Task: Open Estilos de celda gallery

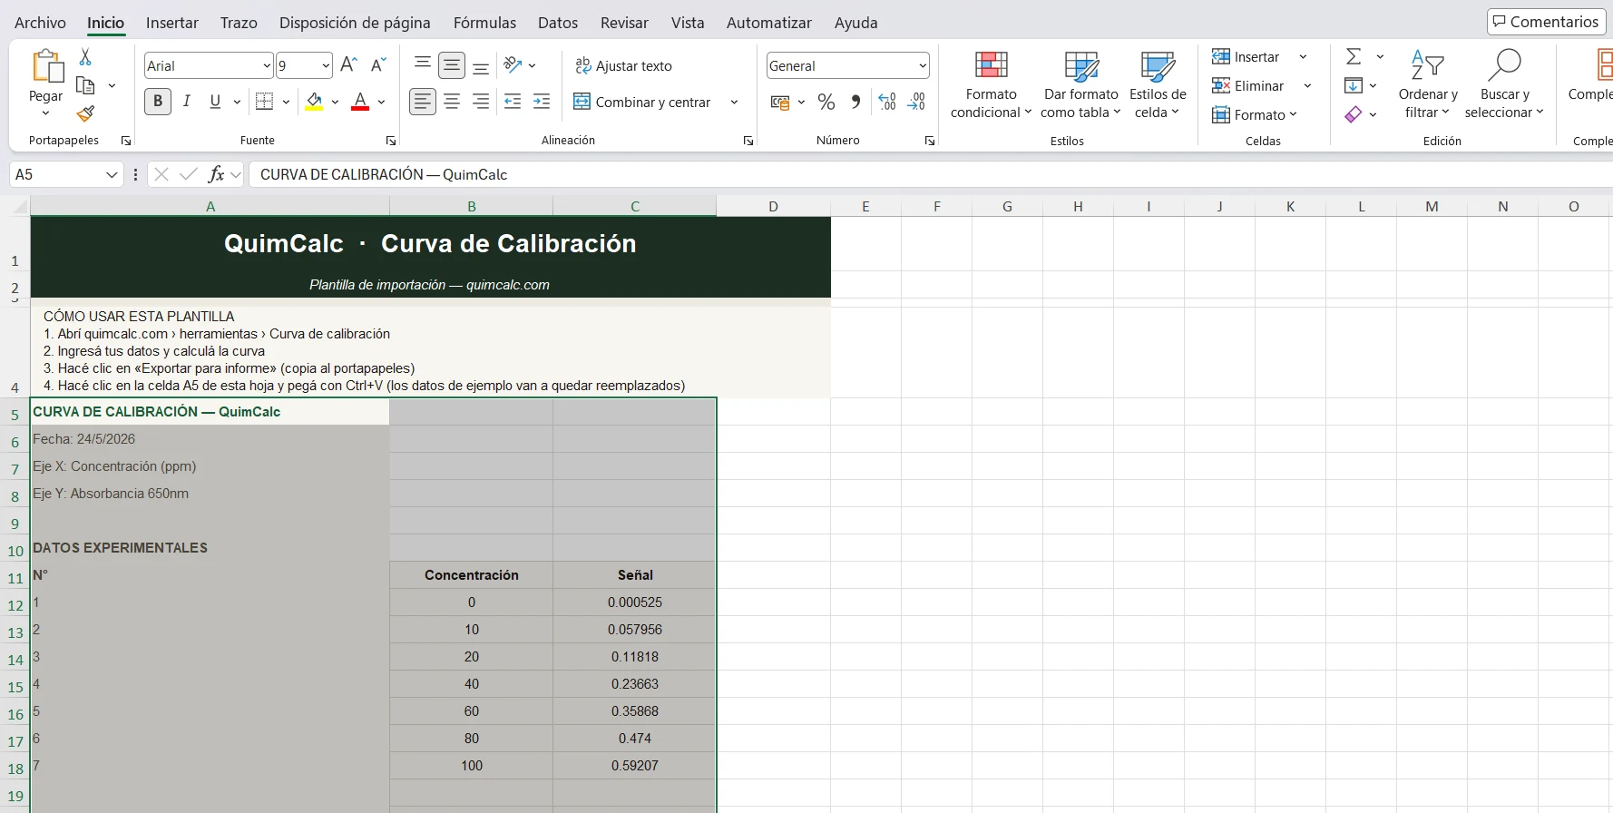Action: point(1158,84)
